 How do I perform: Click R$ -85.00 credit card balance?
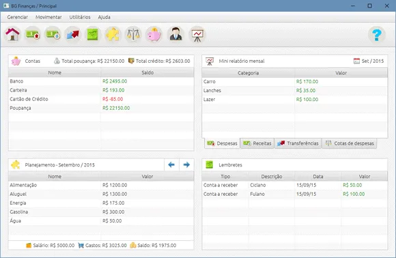click(x=113, y=99)
